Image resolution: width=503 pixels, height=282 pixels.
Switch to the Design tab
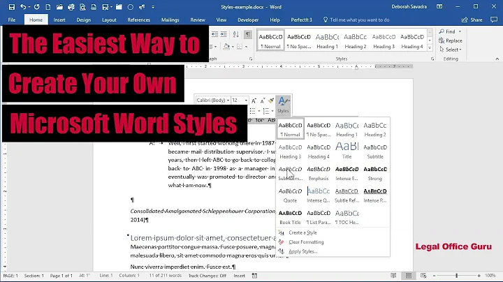[83, 20]
